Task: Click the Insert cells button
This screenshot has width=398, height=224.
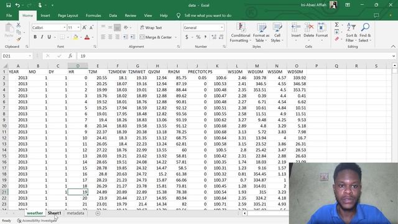Action: click(296, 32)
